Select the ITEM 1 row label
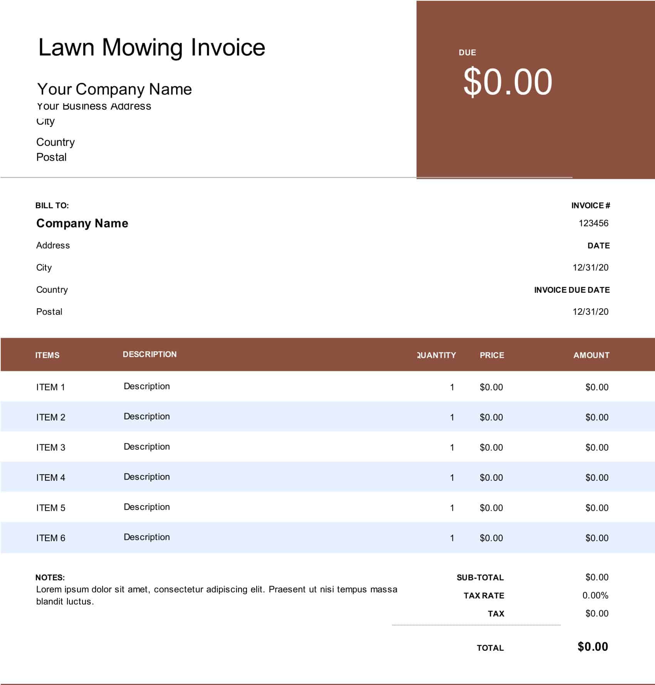This screenshot has height=685, width=655. coord(51,386)
